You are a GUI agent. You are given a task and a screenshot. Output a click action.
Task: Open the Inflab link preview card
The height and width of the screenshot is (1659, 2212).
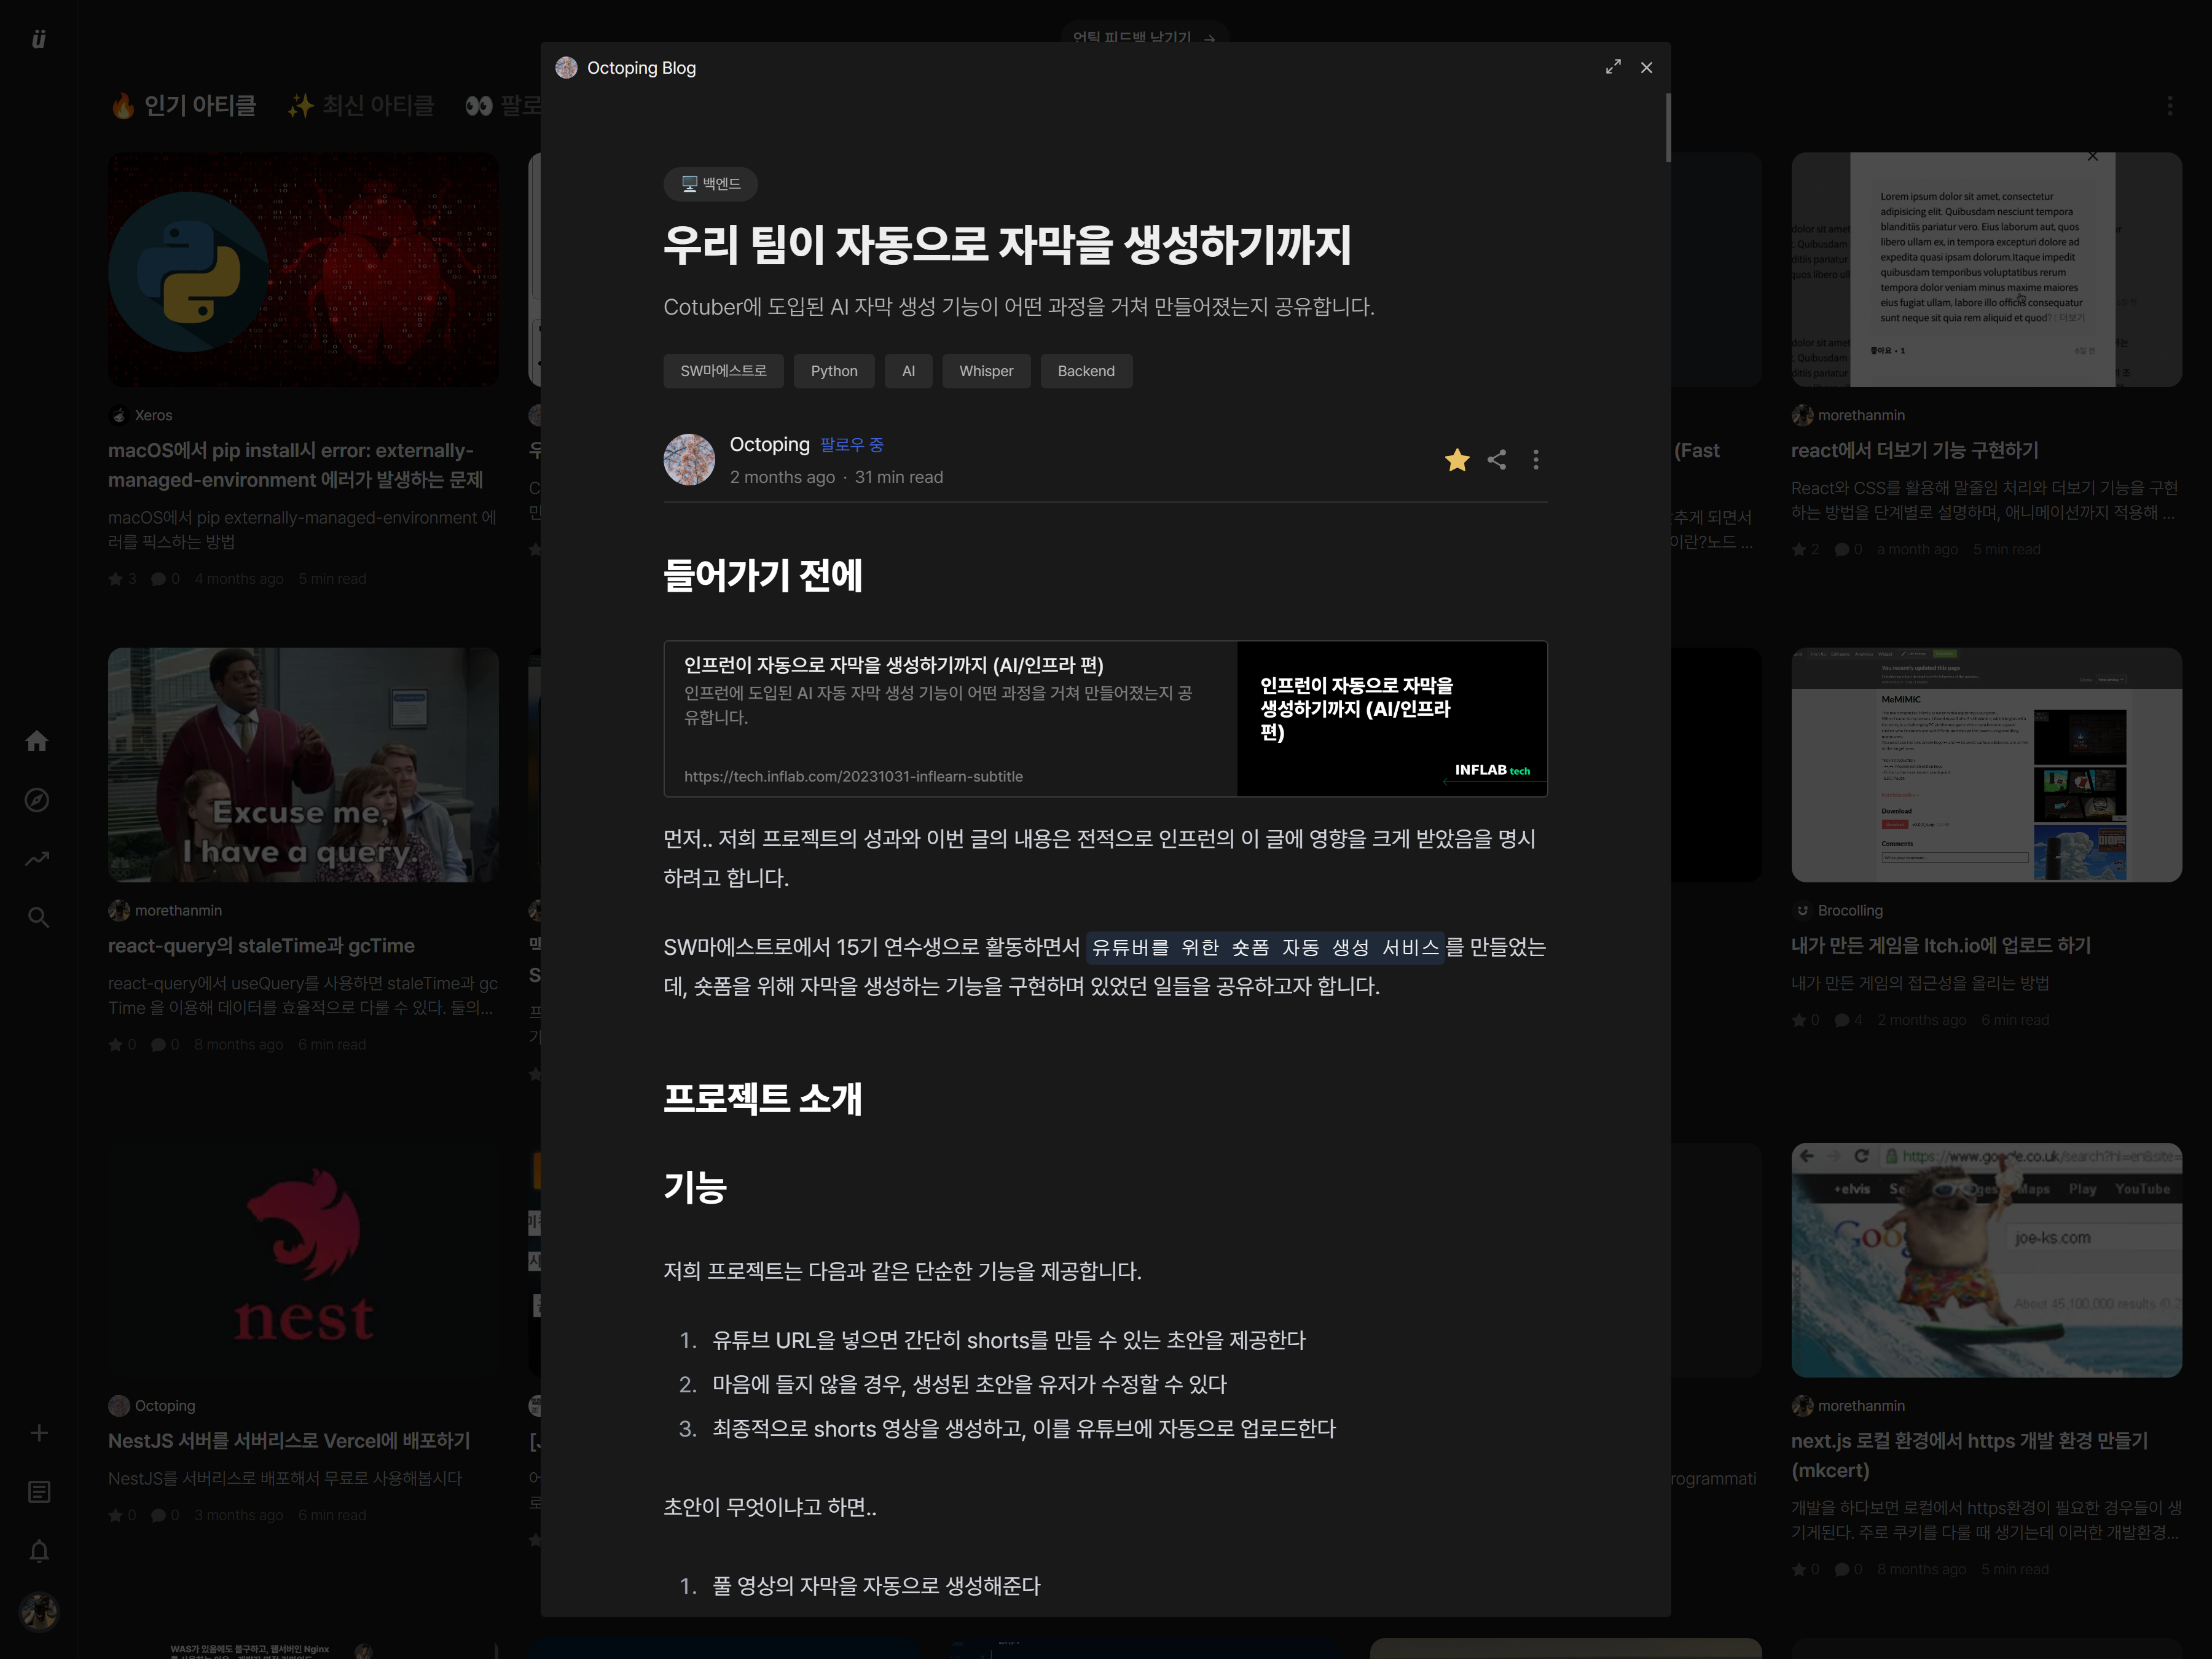click(1105, 719)
